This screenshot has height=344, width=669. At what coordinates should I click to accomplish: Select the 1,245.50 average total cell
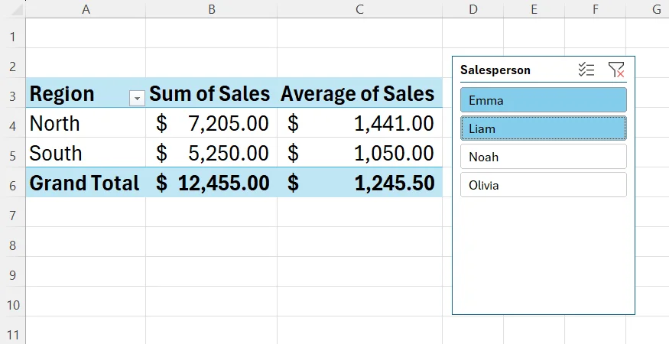click(359, 183)
